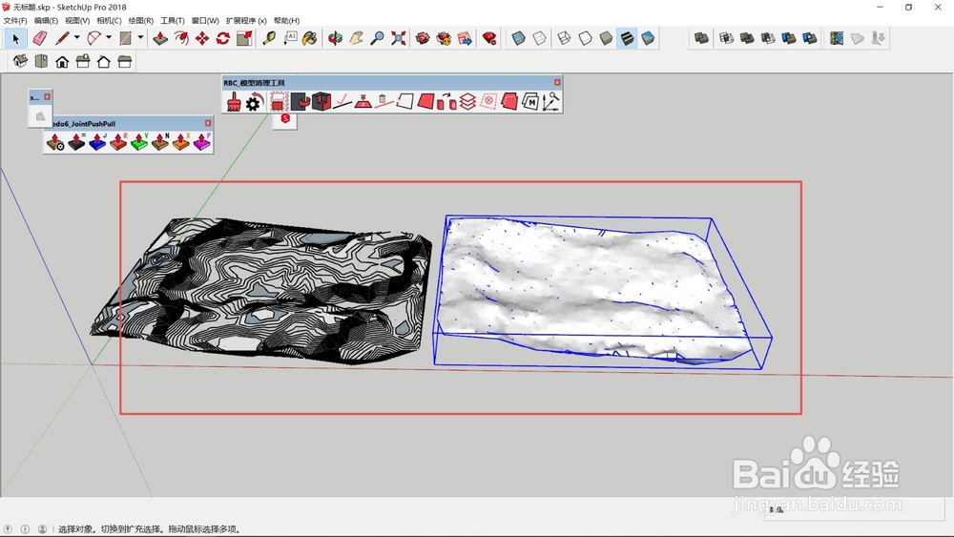Switch to Front view
Image resolution: width=954 pixels, height=537 pixels.
[62, 61]
